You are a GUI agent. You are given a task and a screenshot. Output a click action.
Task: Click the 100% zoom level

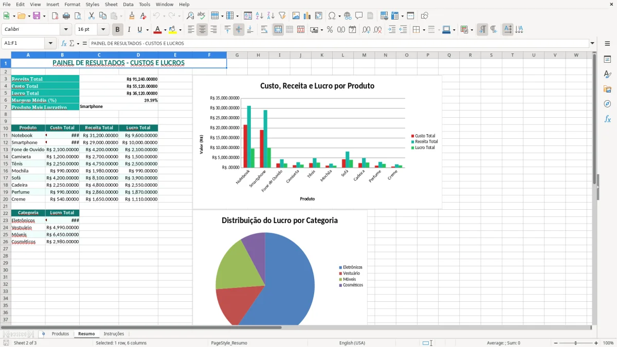tap(608, 343)
